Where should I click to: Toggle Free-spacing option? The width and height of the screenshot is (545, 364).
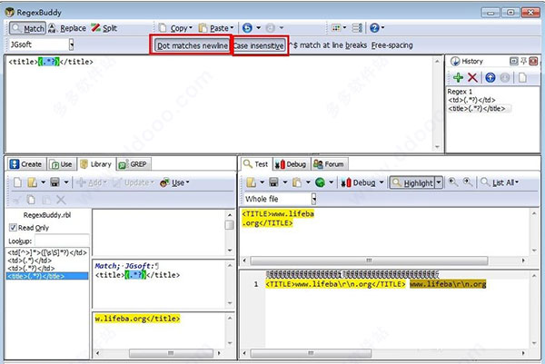tap(391, 45)
